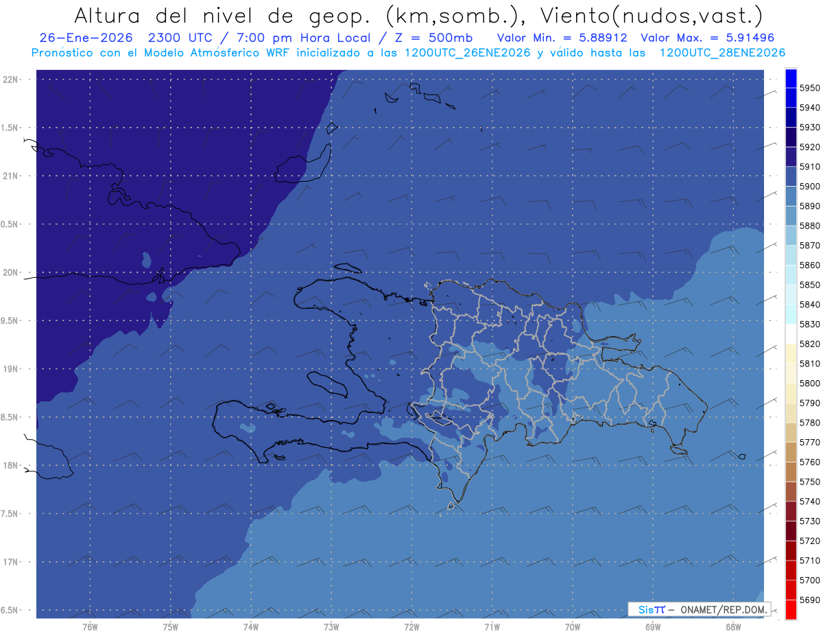The height and width of the screenshot is (636, 823).
Task: Click the '75W' longitude label
Action: tap(171, 626)
